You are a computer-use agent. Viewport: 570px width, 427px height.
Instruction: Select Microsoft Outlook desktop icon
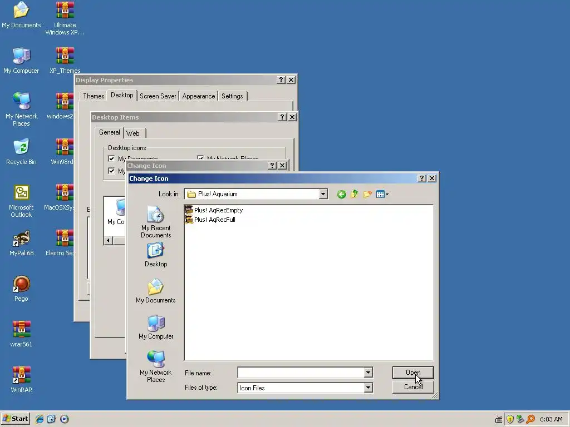coord(22,201)
